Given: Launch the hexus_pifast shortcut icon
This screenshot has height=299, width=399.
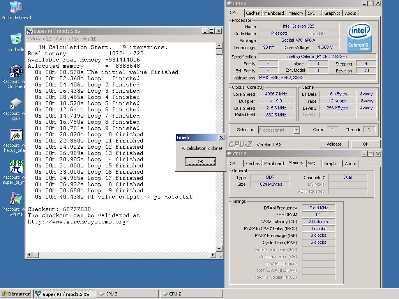Looking at the screenshot, I should point(16,135).
